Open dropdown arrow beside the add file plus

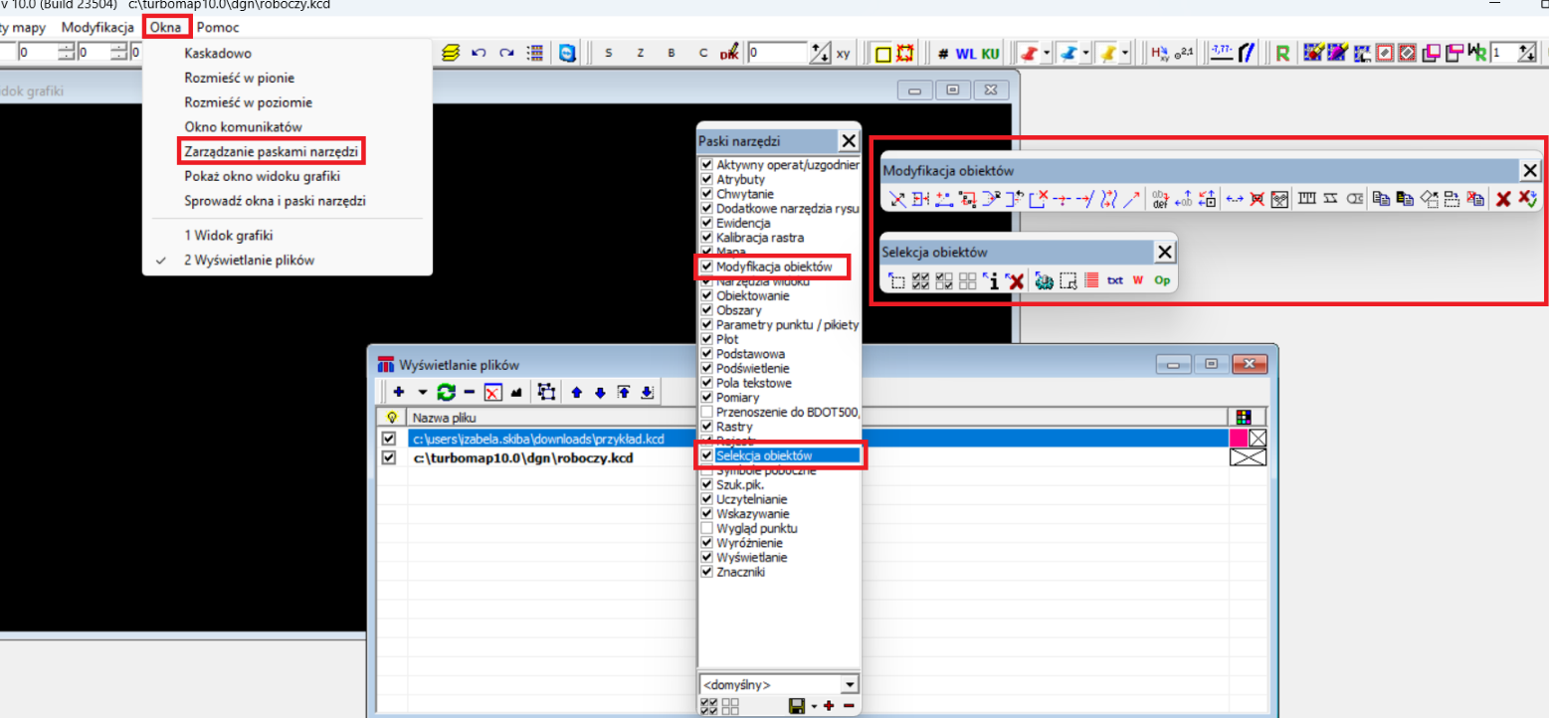[422, 392]
